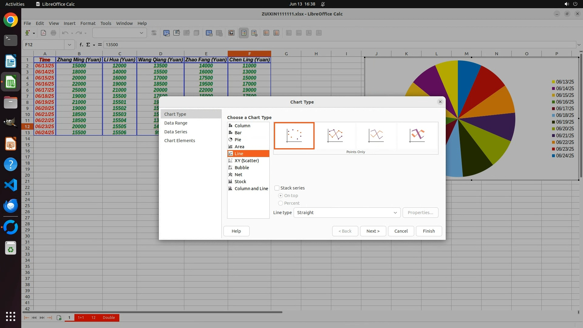This screenshot has width=583, height=328.
Task: Select Column and Line chart type
Action: tap(251, 189)
